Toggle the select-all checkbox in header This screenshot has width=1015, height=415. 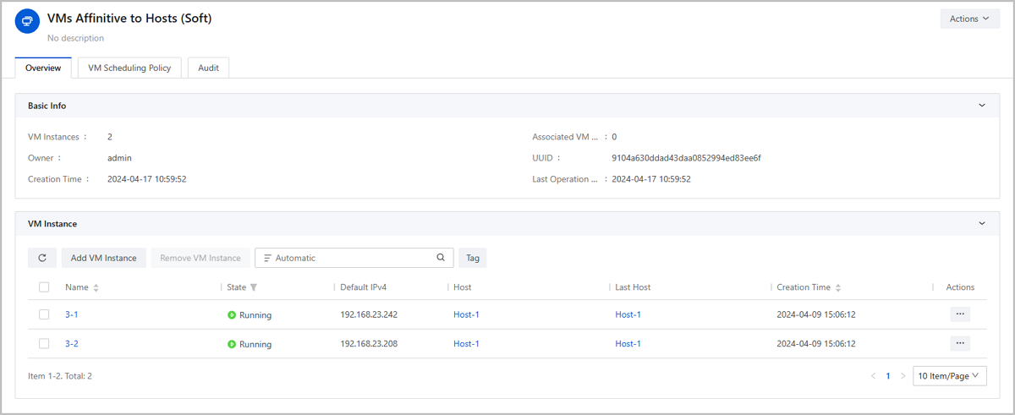(x=44, y=287)
